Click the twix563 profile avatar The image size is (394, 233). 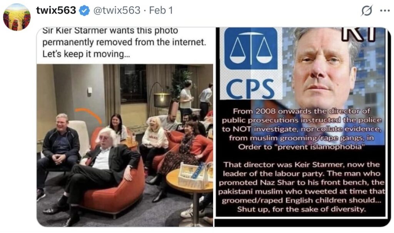pyautogui.click(x=17, y=17)
